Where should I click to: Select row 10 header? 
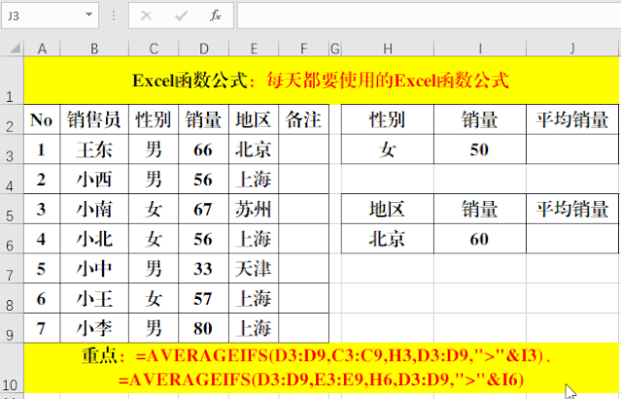tap(12, 368)
